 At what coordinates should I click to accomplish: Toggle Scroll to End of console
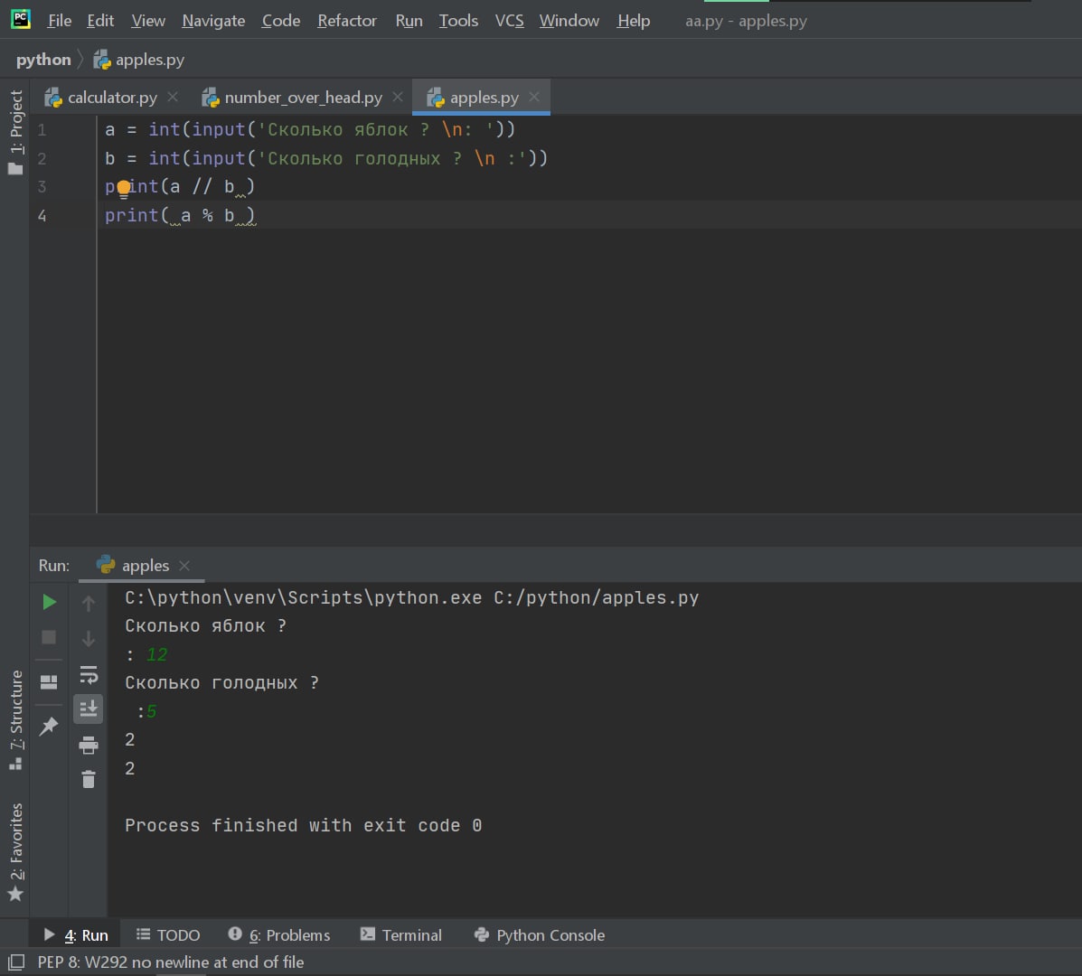pos(89,709)
